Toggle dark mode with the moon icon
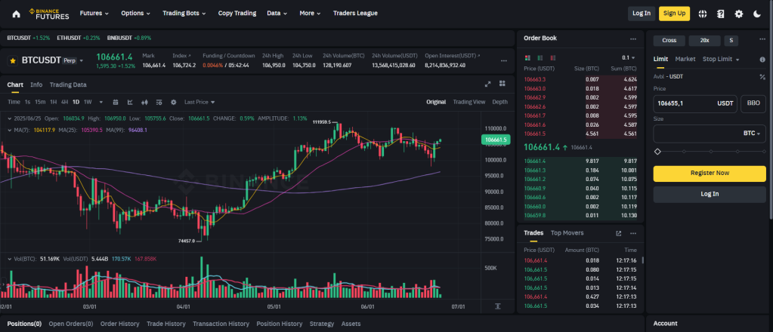 756,14
